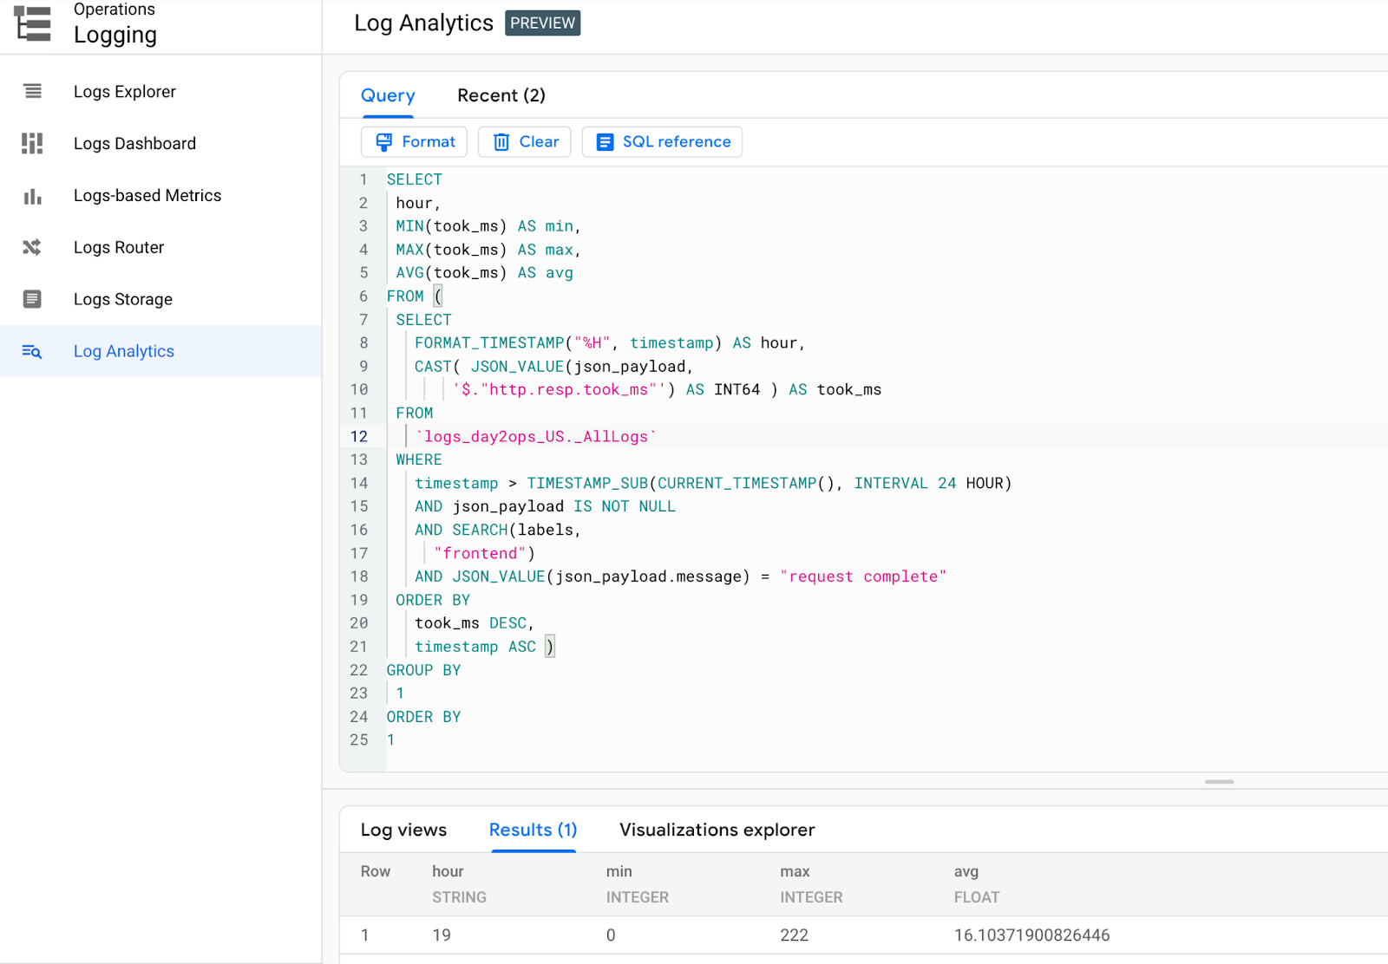Viewport: 1388px width, 964px height.
Task: Click the Format paint roller icon
Action: click(x=383, y=142)
